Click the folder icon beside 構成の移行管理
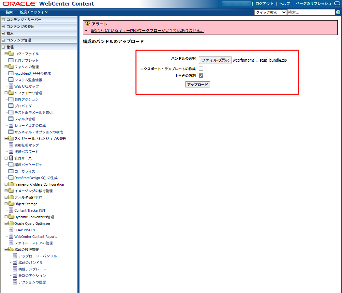Image resolution: width=342 pixels, height=293 pixels. tap(11, 249)
